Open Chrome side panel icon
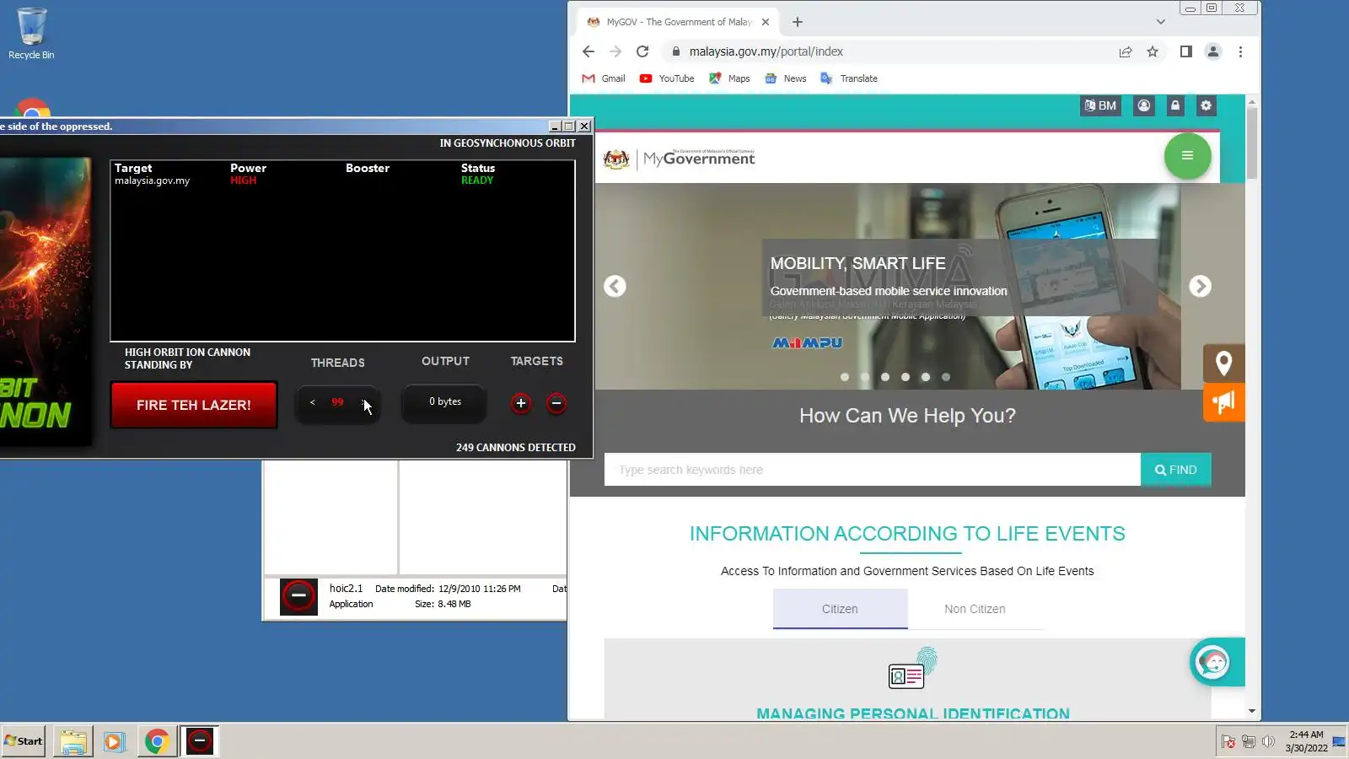 click(1185, 51)
